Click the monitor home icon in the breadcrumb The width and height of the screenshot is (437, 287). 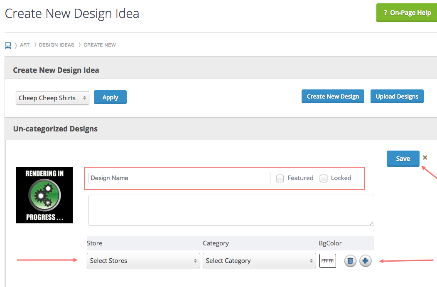7,45
